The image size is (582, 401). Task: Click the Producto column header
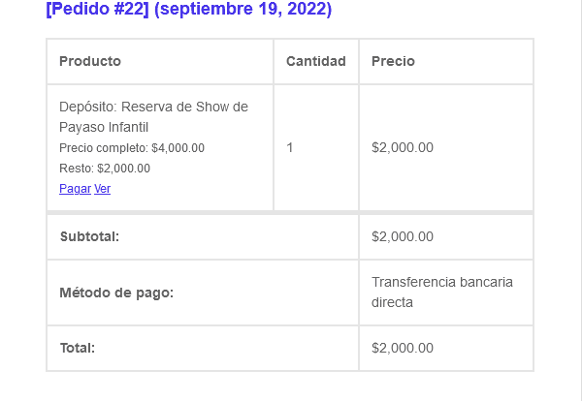point(90,61)
